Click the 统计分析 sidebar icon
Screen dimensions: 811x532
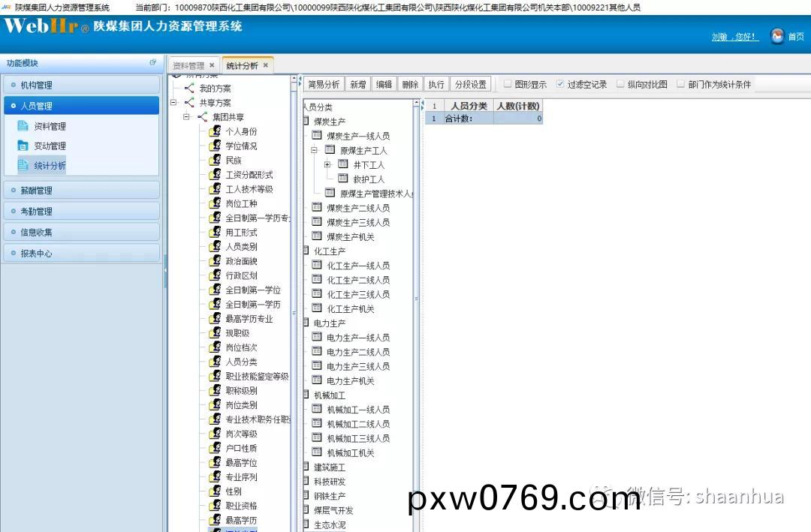23,166
